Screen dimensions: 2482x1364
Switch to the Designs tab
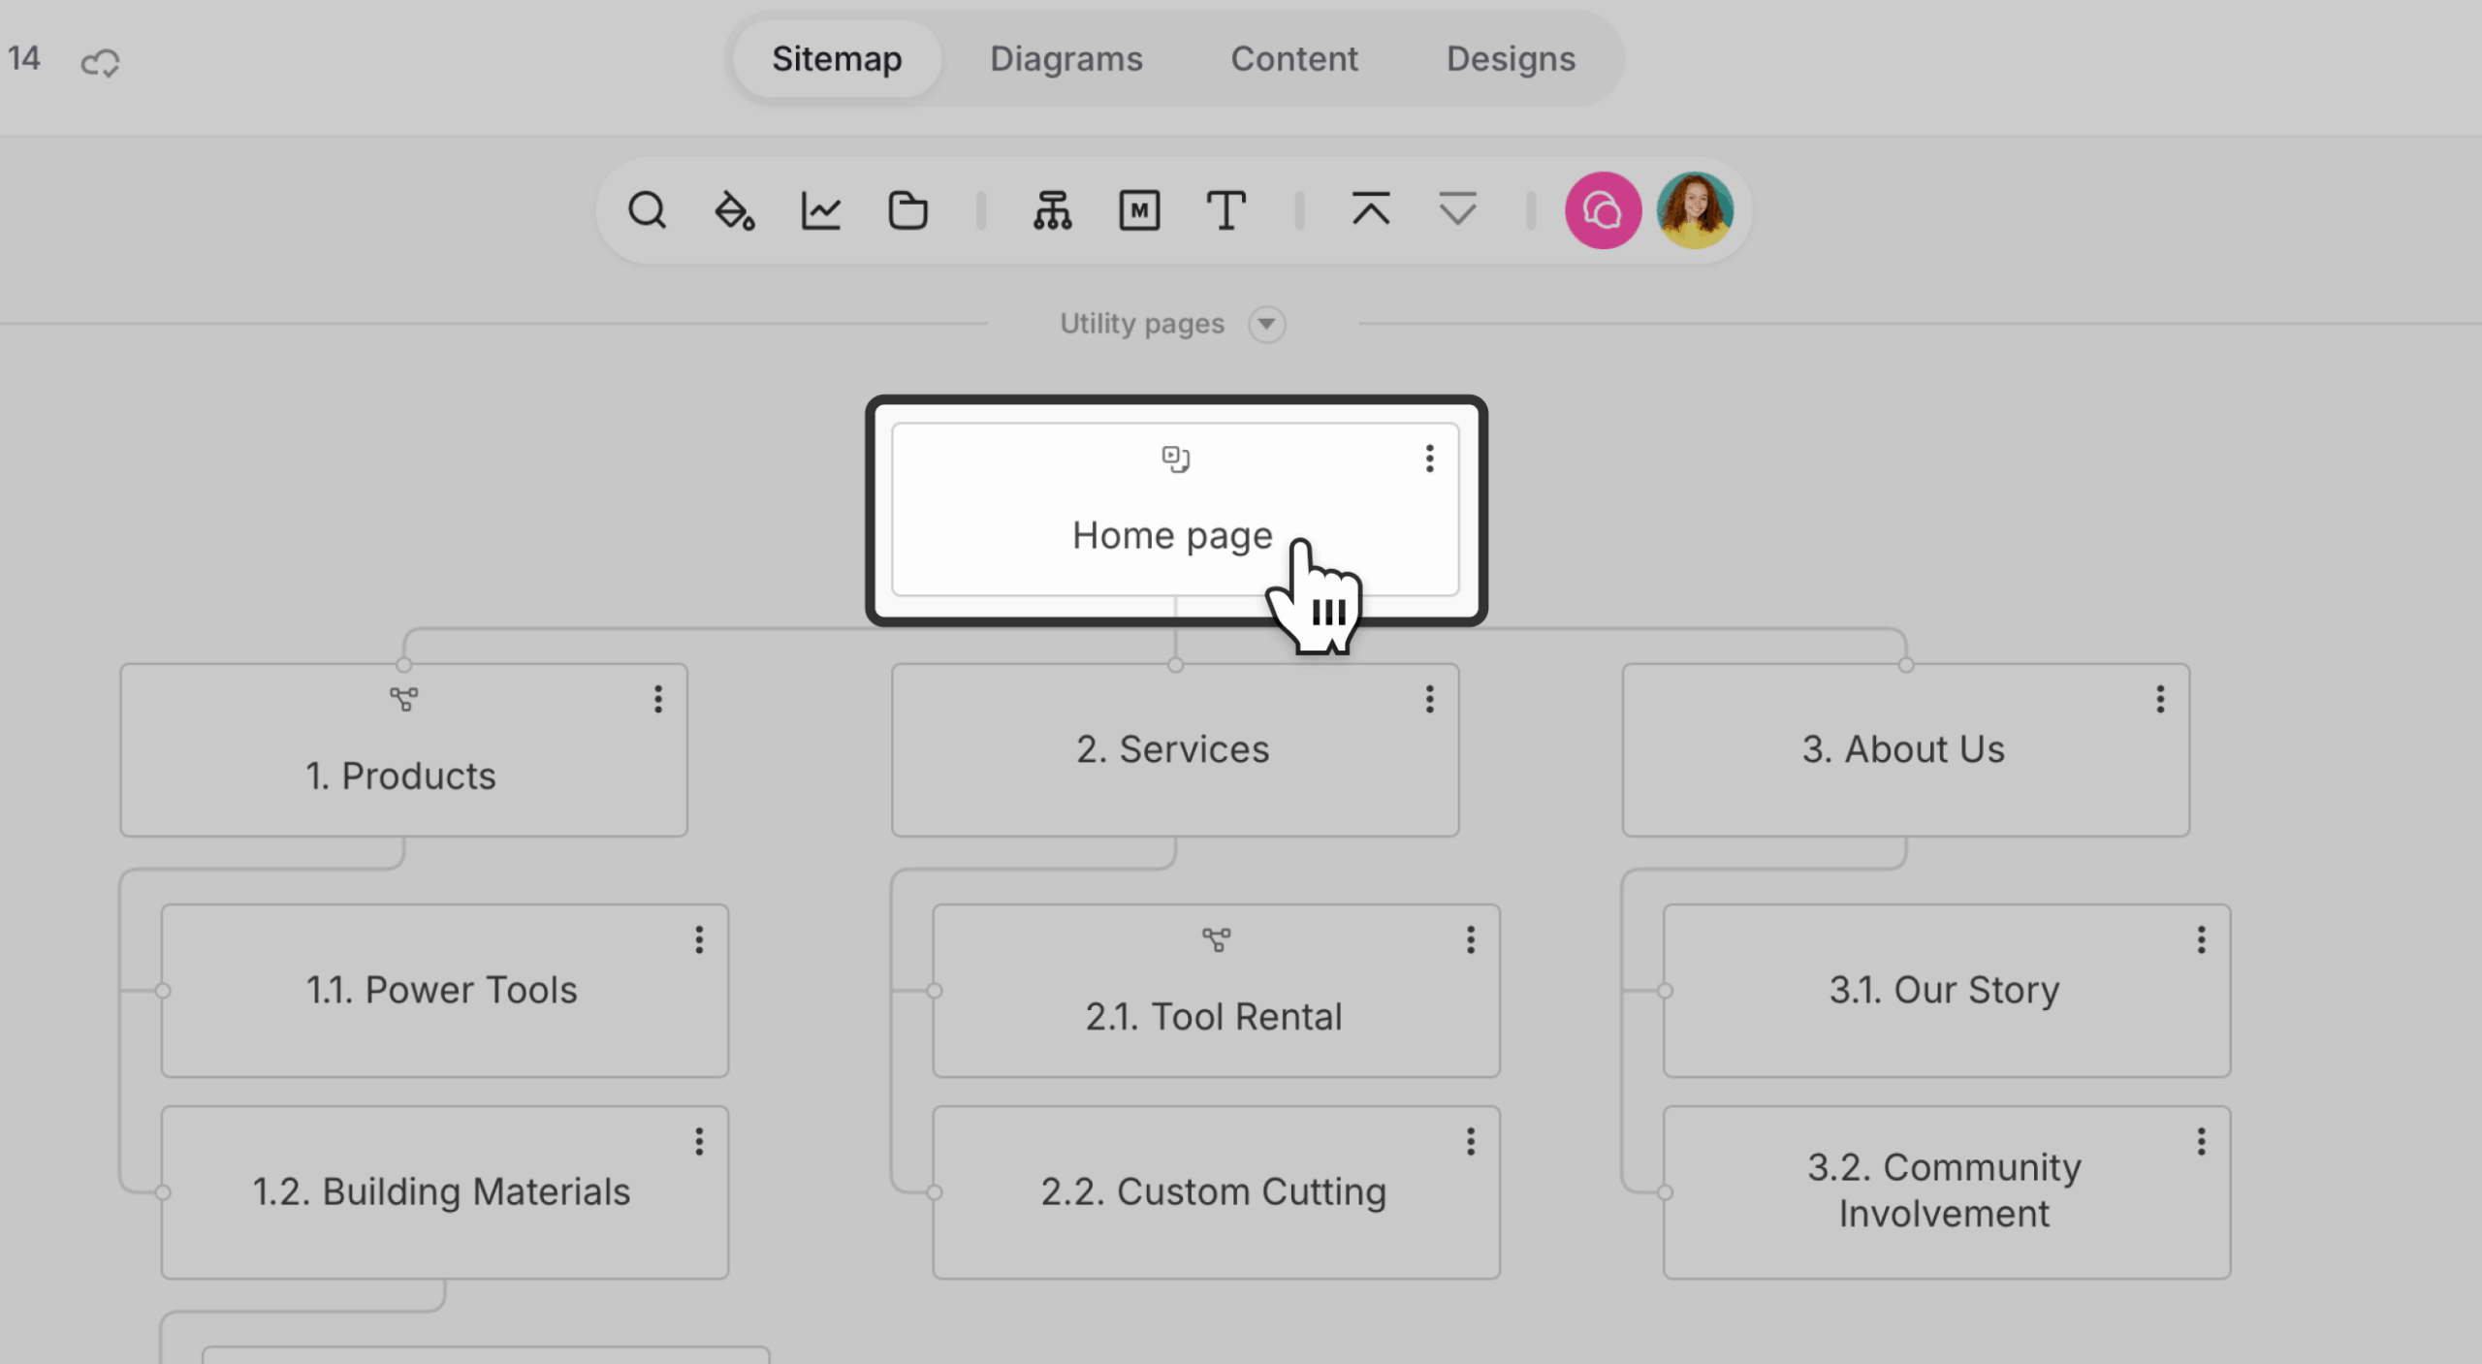[1511, 59]
